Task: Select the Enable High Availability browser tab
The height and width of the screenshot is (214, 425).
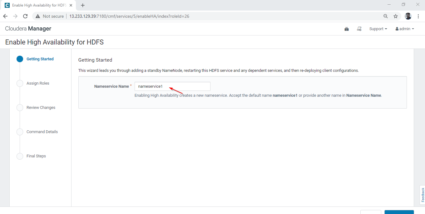Action: [x=38, y=5]
